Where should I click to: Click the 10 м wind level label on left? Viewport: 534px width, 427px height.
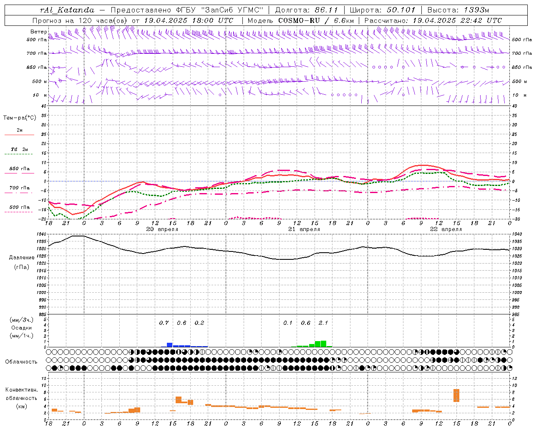tap(40, 95)
